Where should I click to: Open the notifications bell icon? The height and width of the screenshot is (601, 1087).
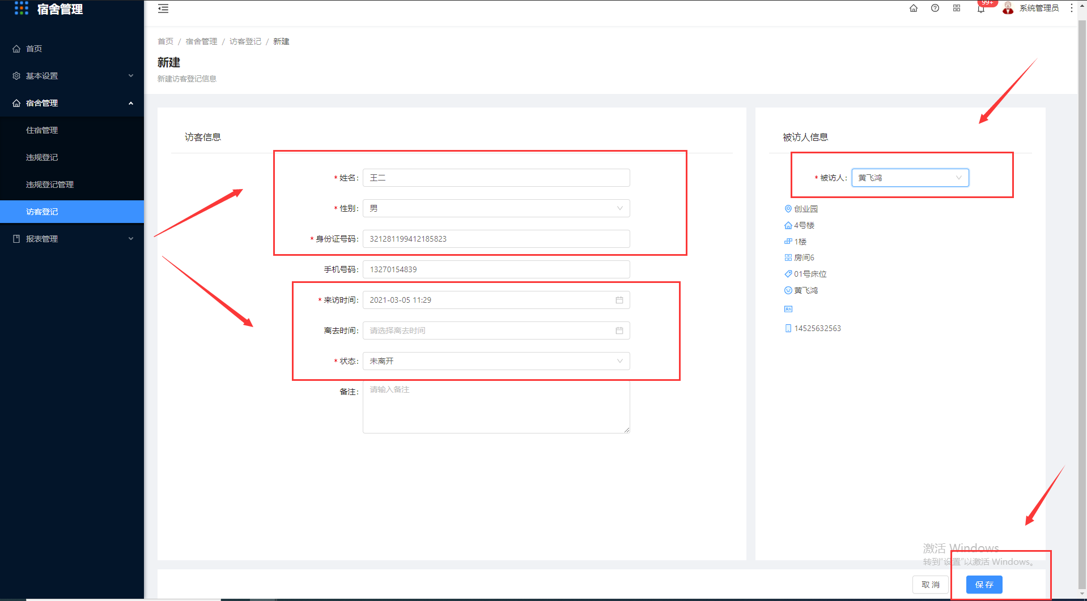pos(981,9)
